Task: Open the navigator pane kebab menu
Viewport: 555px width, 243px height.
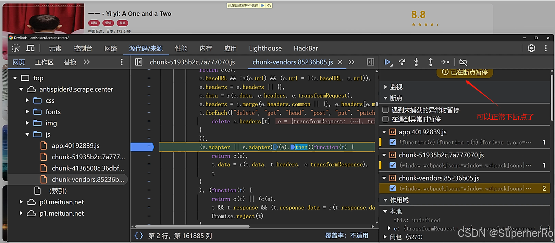Action: tap(122, 62)
